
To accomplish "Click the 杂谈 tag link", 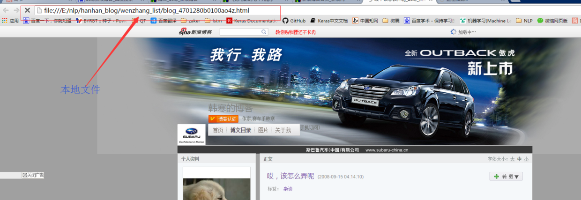I will click(x=288, y=189).
